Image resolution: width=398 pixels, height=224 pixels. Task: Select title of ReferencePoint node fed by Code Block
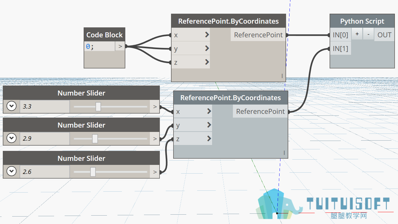(x=229, y=21)
